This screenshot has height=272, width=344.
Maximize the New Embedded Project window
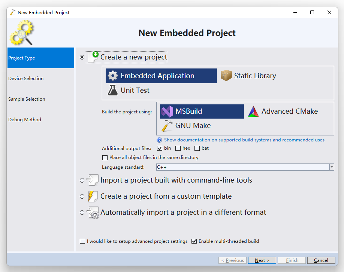point(312,12)
